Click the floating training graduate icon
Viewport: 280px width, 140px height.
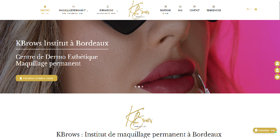tap(277, 70)
